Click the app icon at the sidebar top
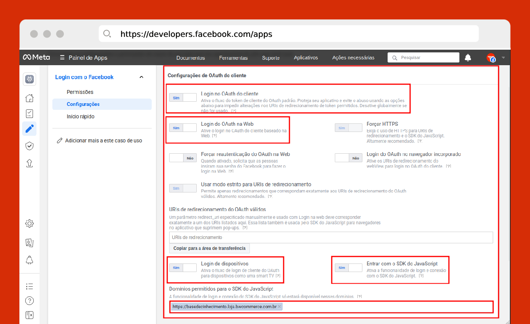The image size is (530, 324). click(x=29, y=79)
